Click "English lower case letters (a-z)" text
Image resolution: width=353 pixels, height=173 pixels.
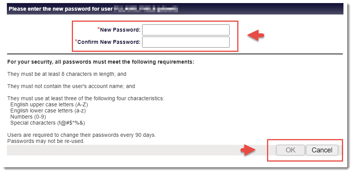point(48,111)
